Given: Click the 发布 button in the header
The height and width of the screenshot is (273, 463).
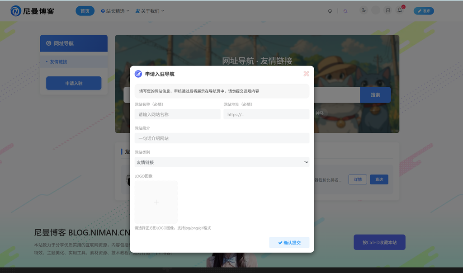Looking at the screenshot, I should click(x=424, y=11).
